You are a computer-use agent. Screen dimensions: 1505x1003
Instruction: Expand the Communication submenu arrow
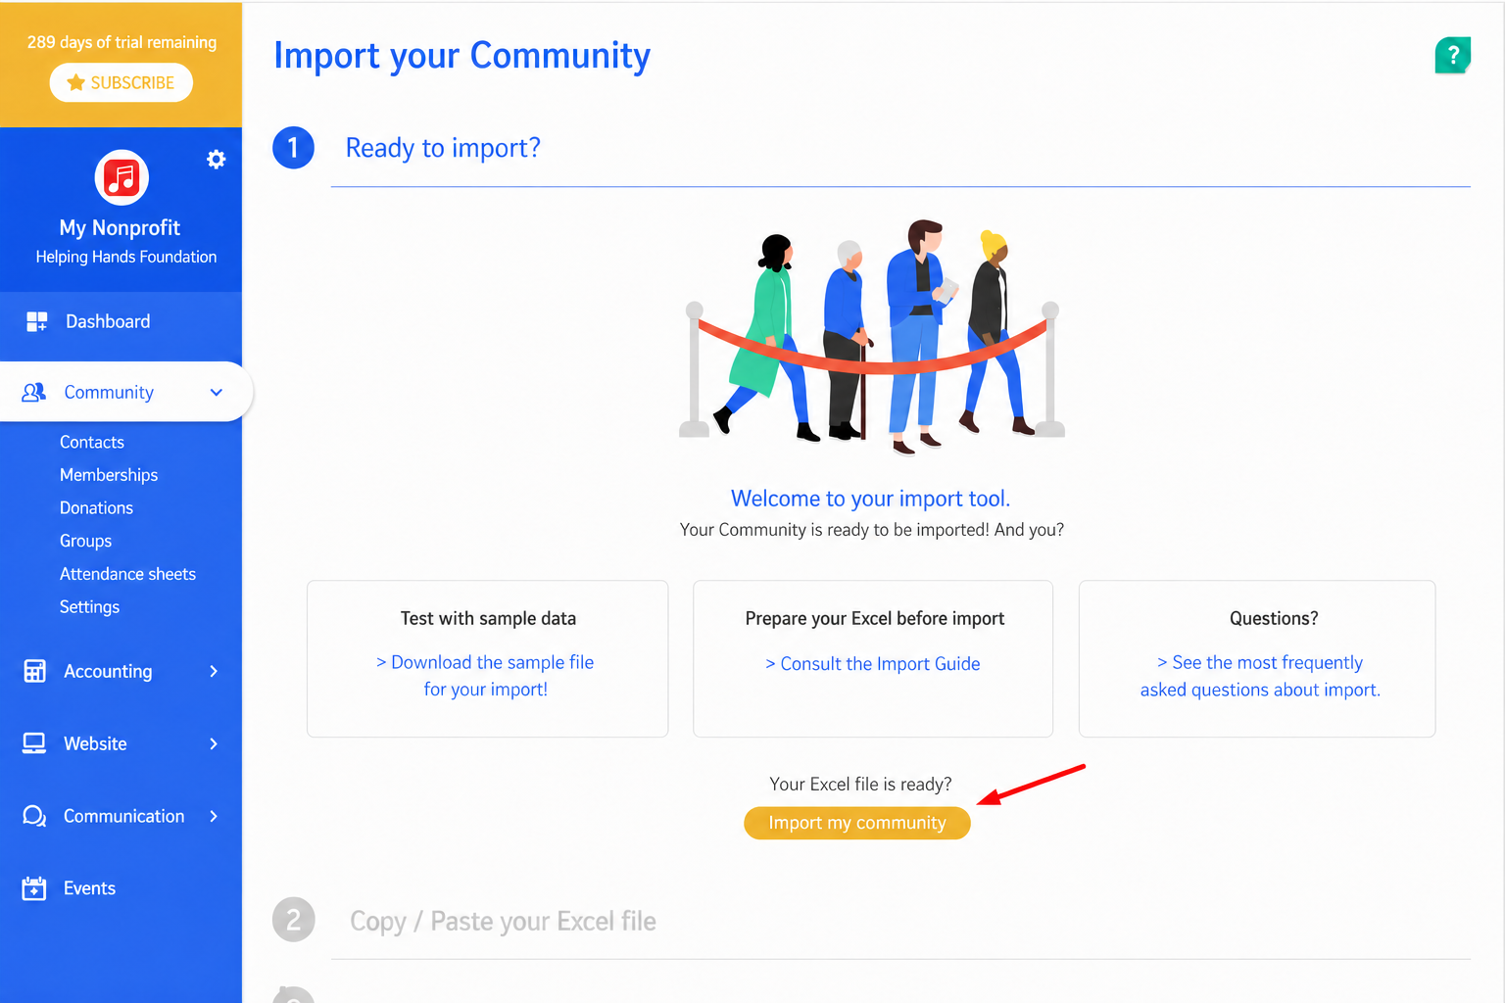pos(214,816)
